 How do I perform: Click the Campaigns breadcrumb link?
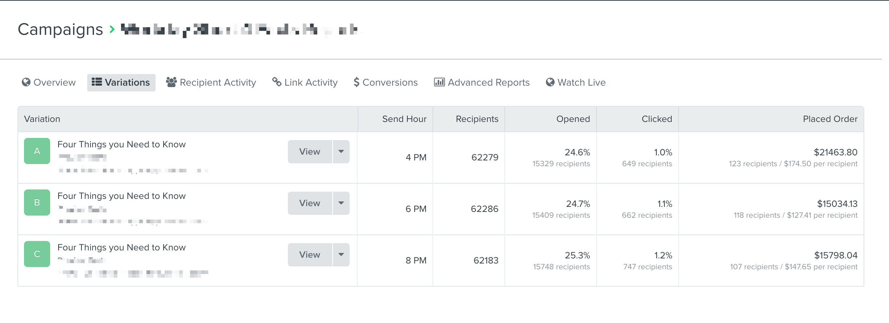point(60,29)
